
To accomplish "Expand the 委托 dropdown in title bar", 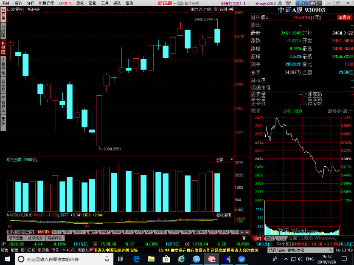I will point(316,3).
